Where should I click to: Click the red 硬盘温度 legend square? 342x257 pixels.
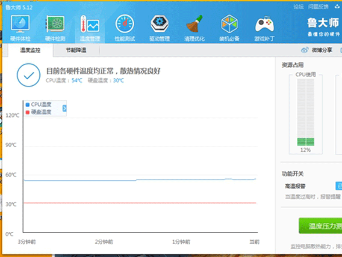pos(27,112)
